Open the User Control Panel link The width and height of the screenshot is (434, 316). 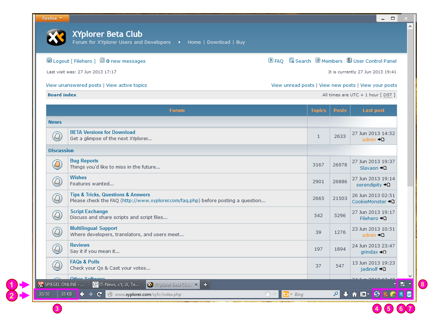[375, 61]
